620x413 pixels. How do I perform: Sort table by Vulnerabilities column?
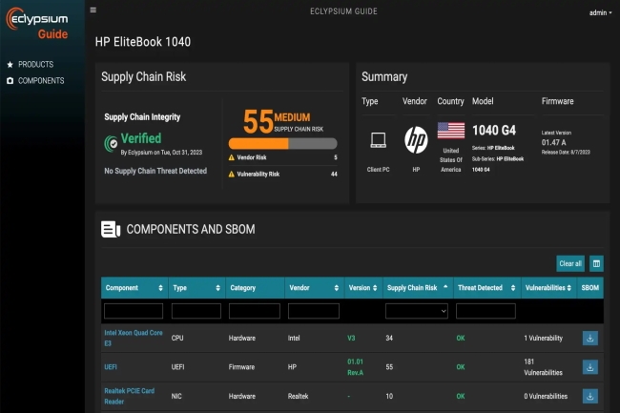point(548,288)
